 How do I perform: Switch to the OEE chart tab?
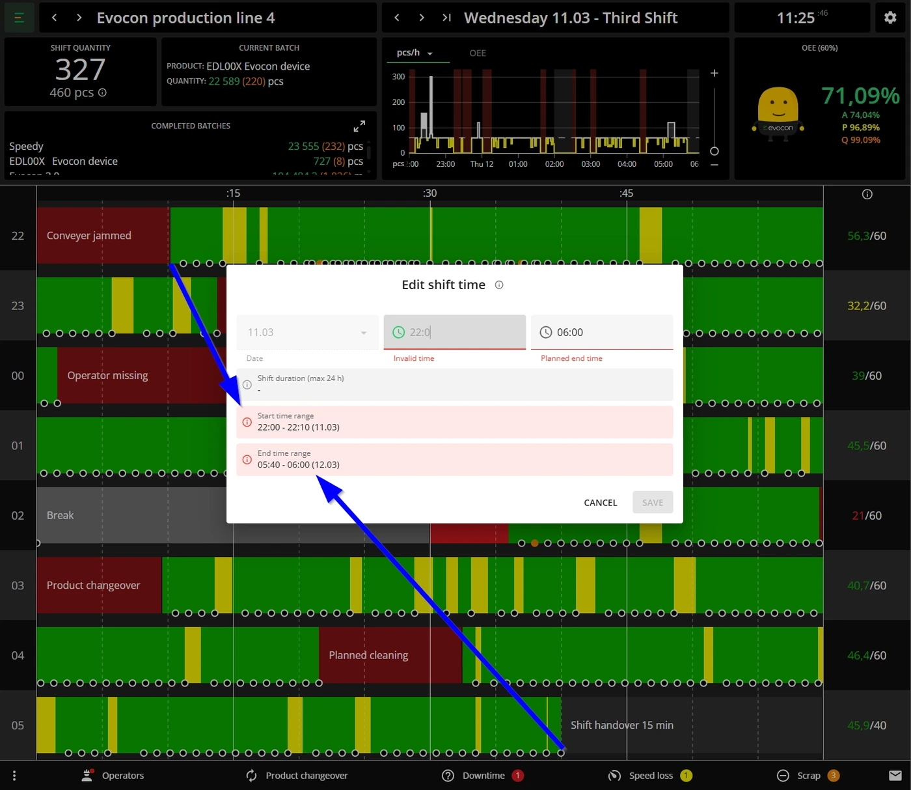pyautogui.click(x=478, y=53)
